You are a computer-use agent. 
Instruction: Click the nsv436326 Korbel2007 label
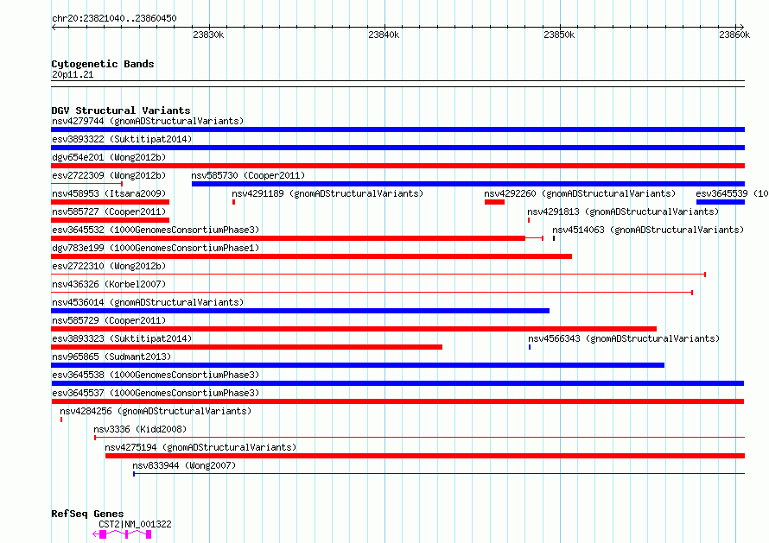pos(109,284)
